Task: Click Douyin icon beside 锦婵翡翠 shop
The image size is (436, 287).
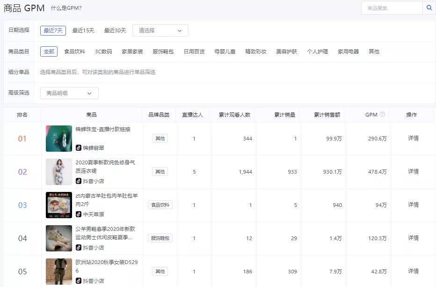Action: [x=79, y=148]
